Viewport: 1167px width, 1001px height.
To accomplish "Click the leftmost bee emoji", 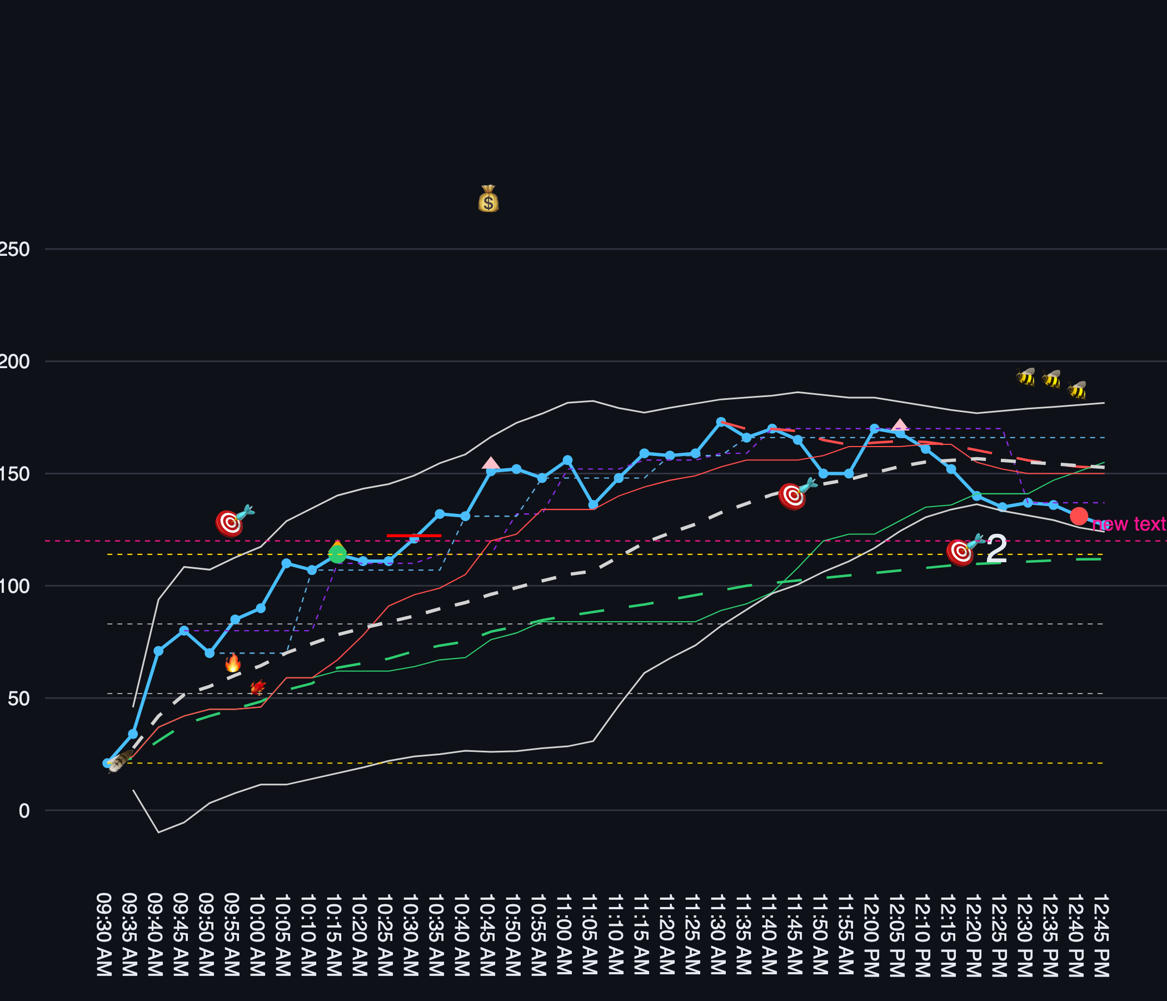I will (x=1026, y=376).
